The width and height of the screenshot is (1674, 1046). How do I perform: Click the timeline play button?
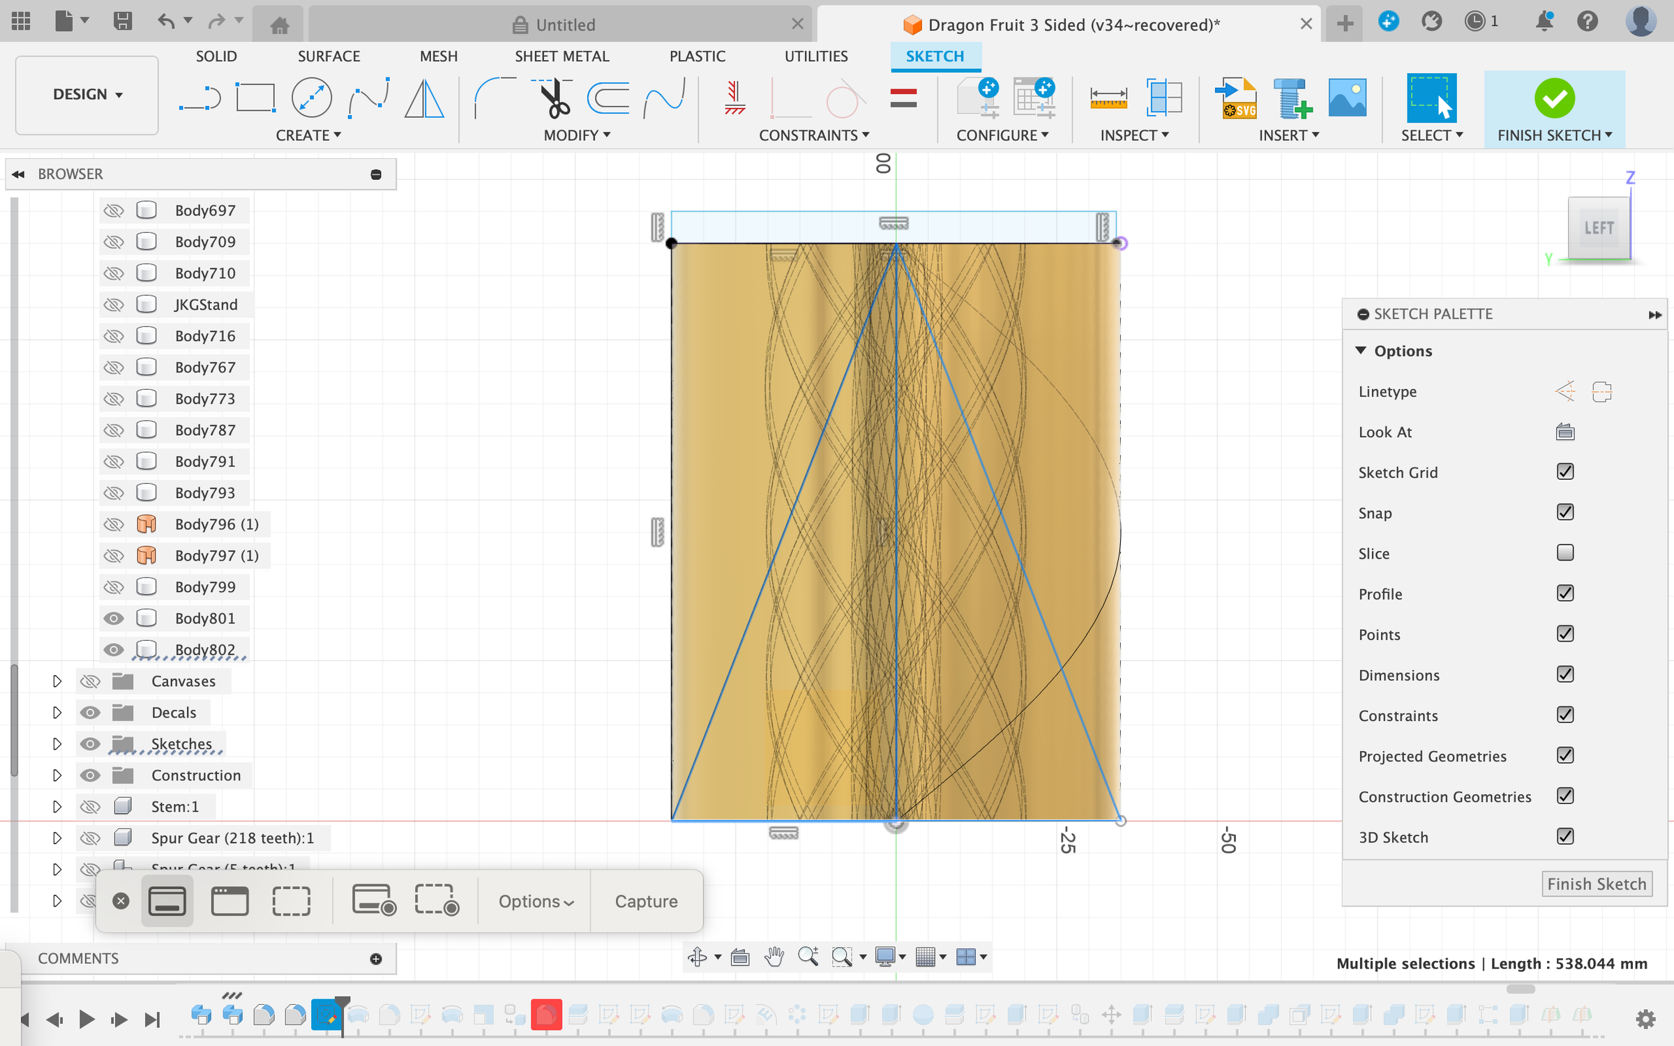point(86,1020)
